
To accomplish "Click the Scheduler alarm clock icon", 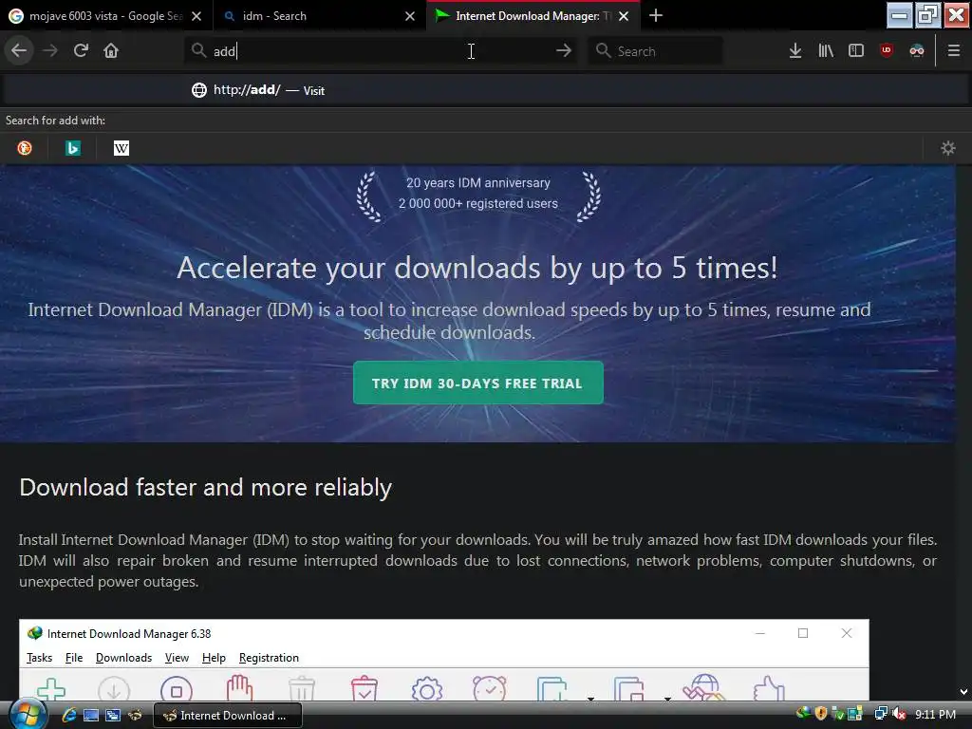I will pyautogui.click(x=489, y=688).
